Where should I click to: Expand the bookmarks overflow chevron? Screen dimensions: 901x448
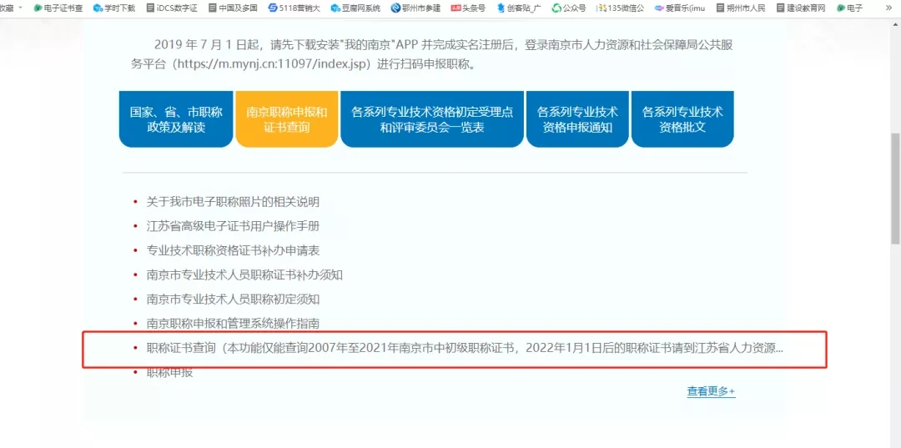[888, 8]
